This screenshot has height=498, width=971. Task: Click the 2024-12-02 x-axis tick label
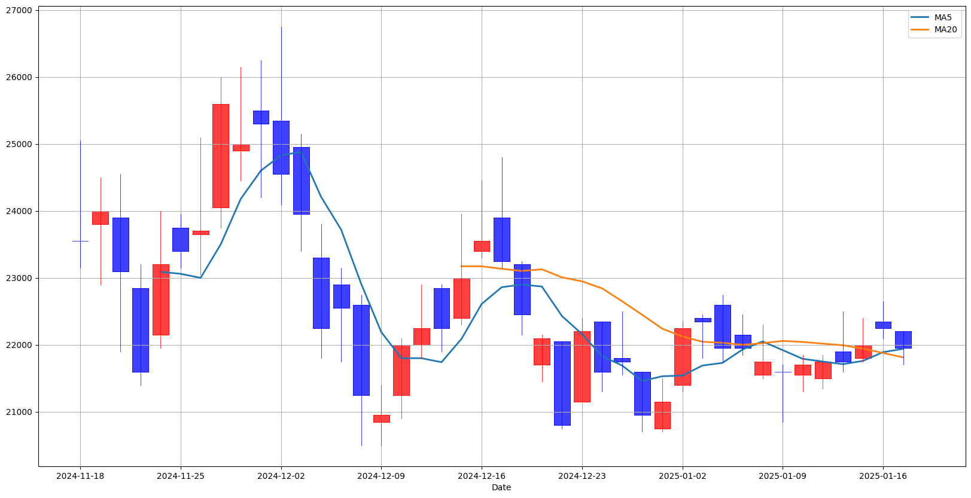tap(281, 476)
